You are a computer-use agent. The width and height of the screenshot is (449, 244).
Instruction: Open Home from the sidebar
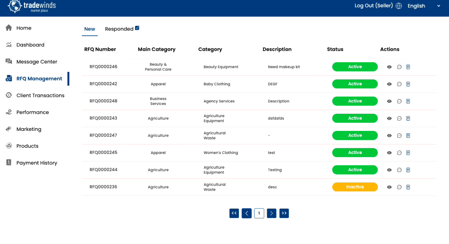[x=24, y=28]
